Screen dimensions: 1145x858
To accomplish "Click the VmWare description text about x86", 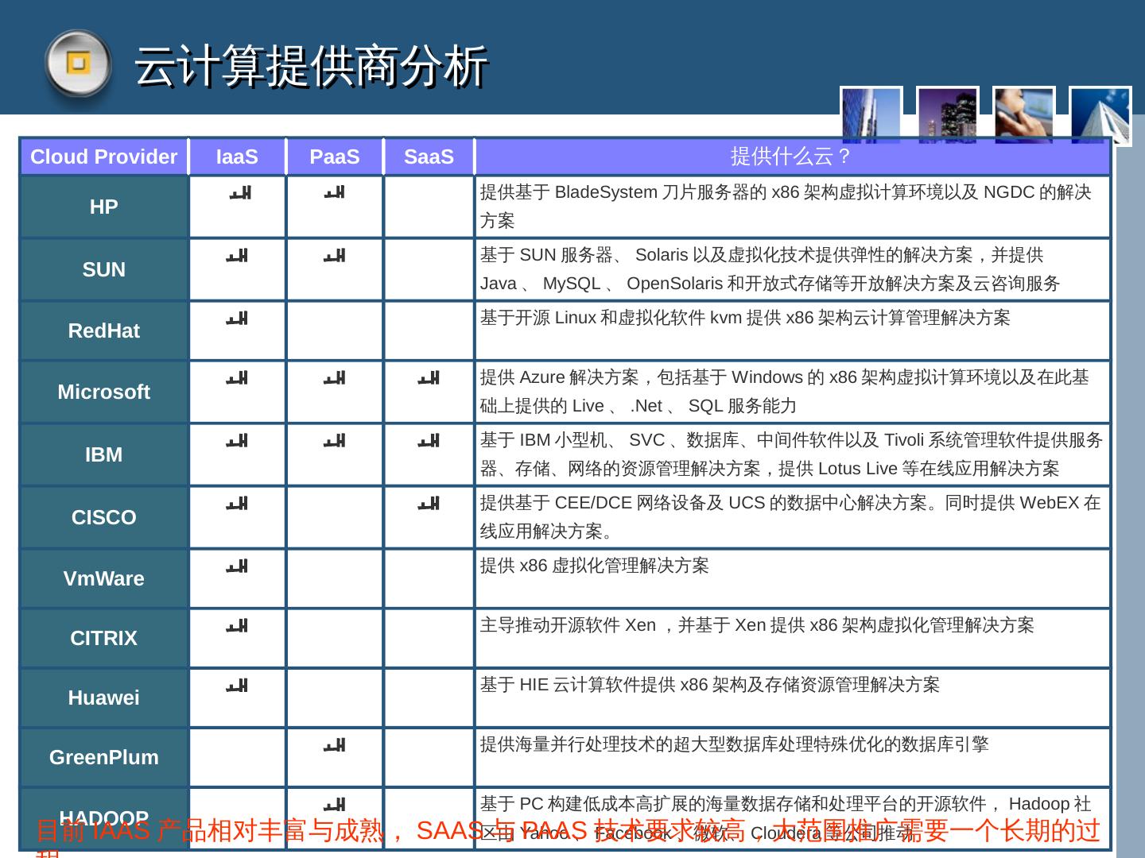I will point(594,566).
